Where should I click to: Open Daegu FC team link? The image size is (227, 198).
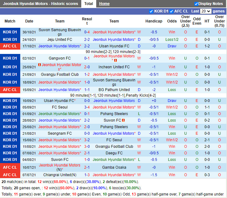point(114,153)
